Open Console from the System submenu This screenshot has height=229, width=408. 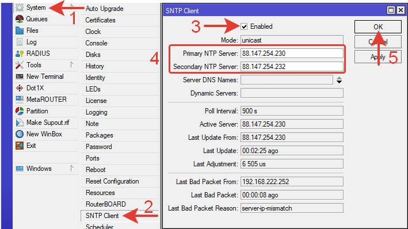point(96,43)
